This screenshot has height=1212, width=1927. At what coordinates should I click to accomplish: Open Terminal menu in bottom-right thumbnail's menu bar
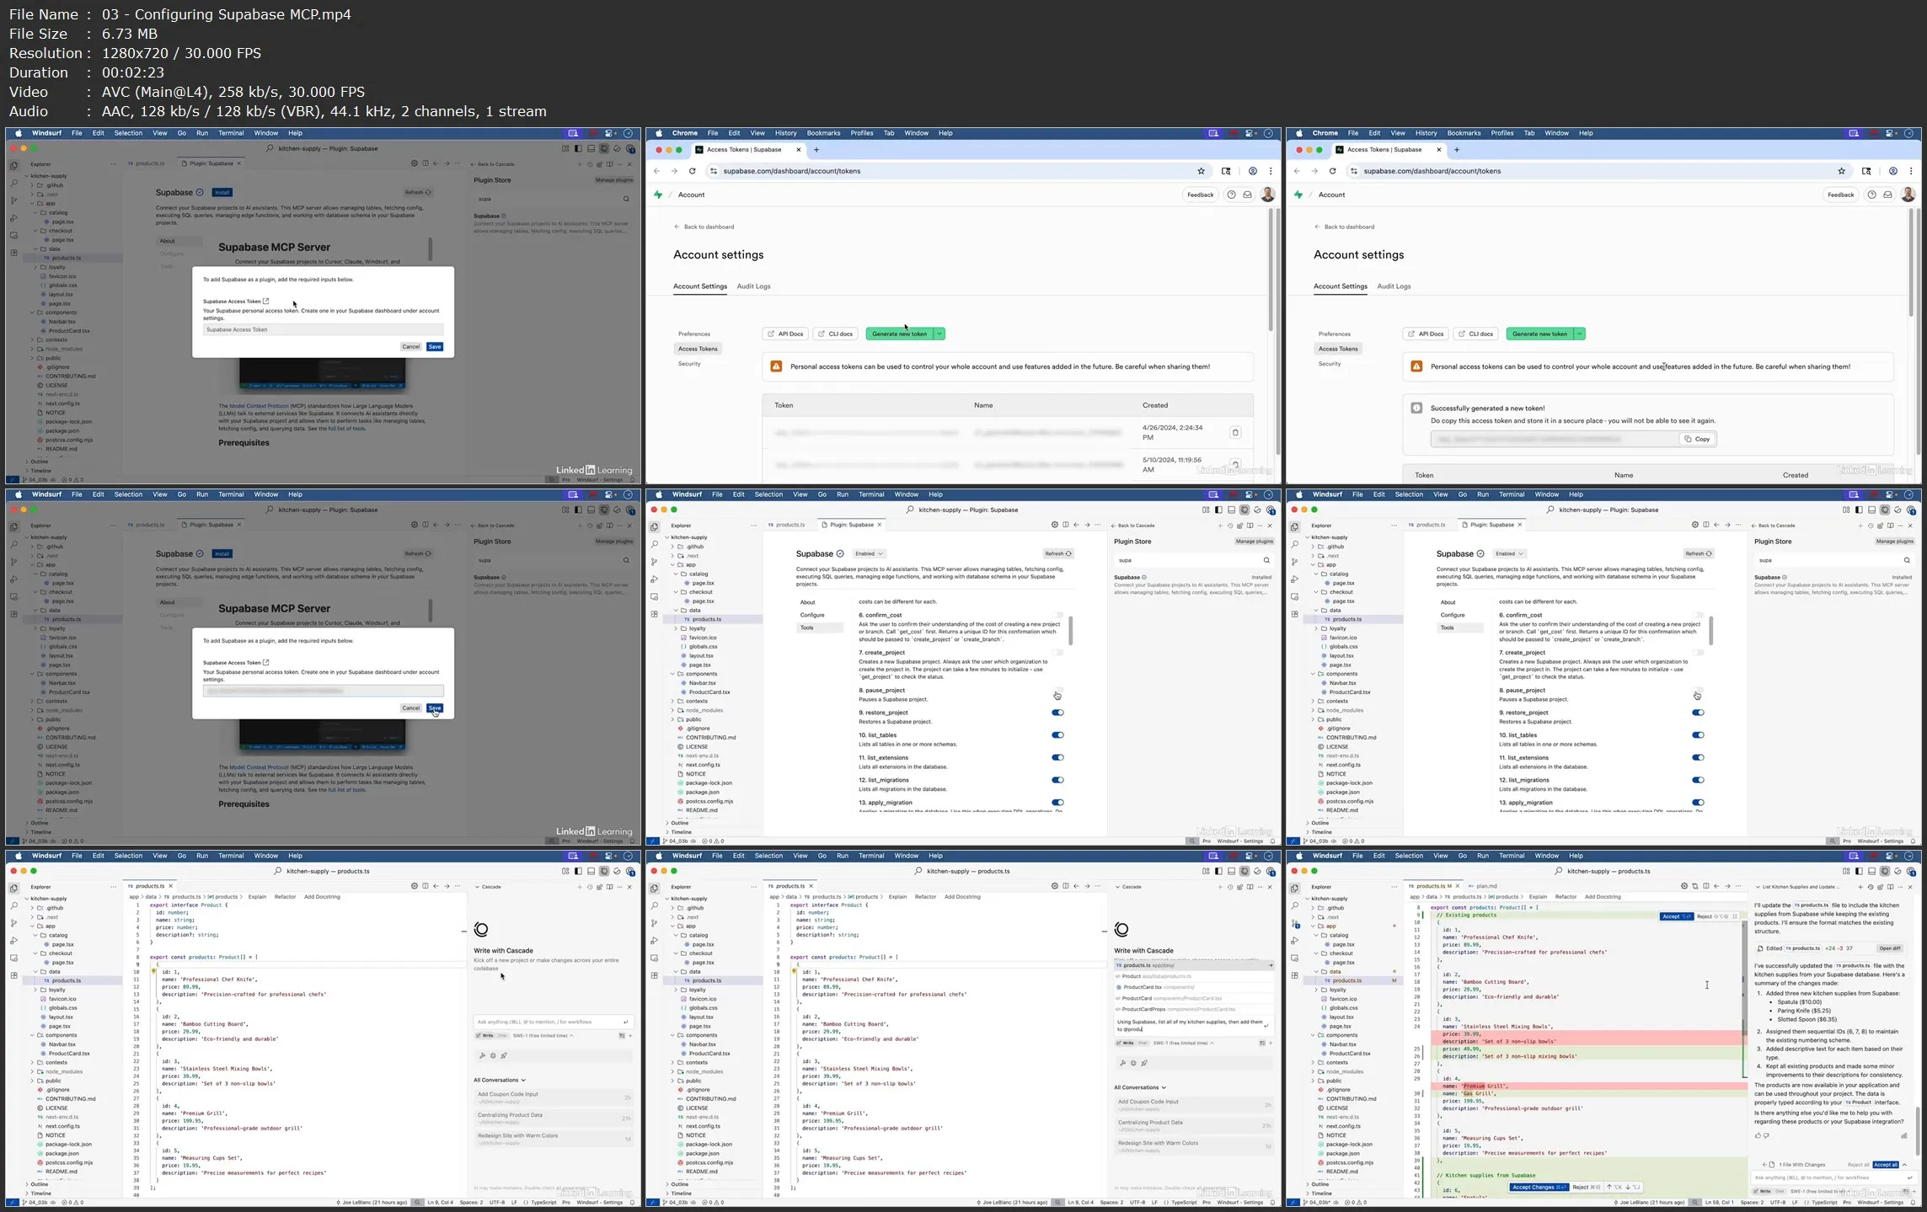coord(1512,856)
